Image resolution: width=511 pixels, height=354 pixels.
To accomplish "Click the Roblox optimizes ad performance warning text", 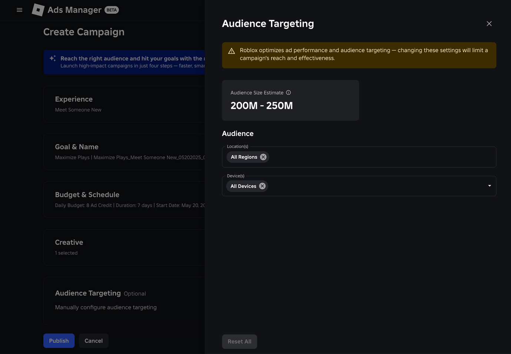I will (x=364, y=54).
